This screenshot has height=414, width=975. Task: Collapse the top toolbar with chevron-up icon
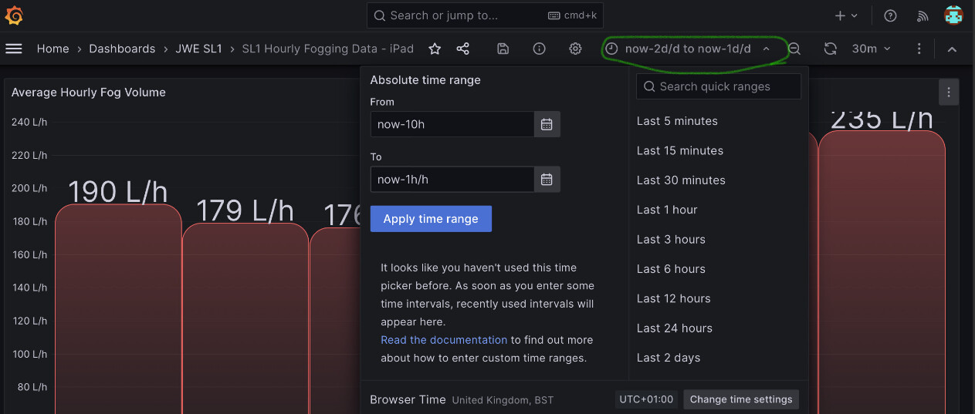coord(953,49)
